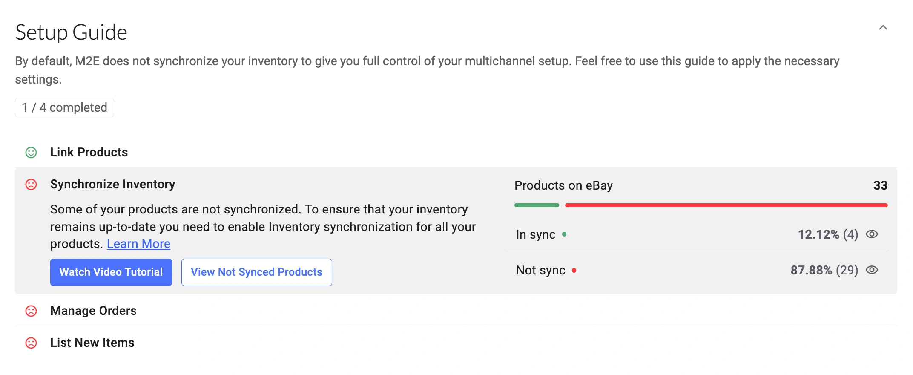Click the 1 / 4 completed badge
The height and width of the screenshot is (375, 913).
(x=64, y=107)
